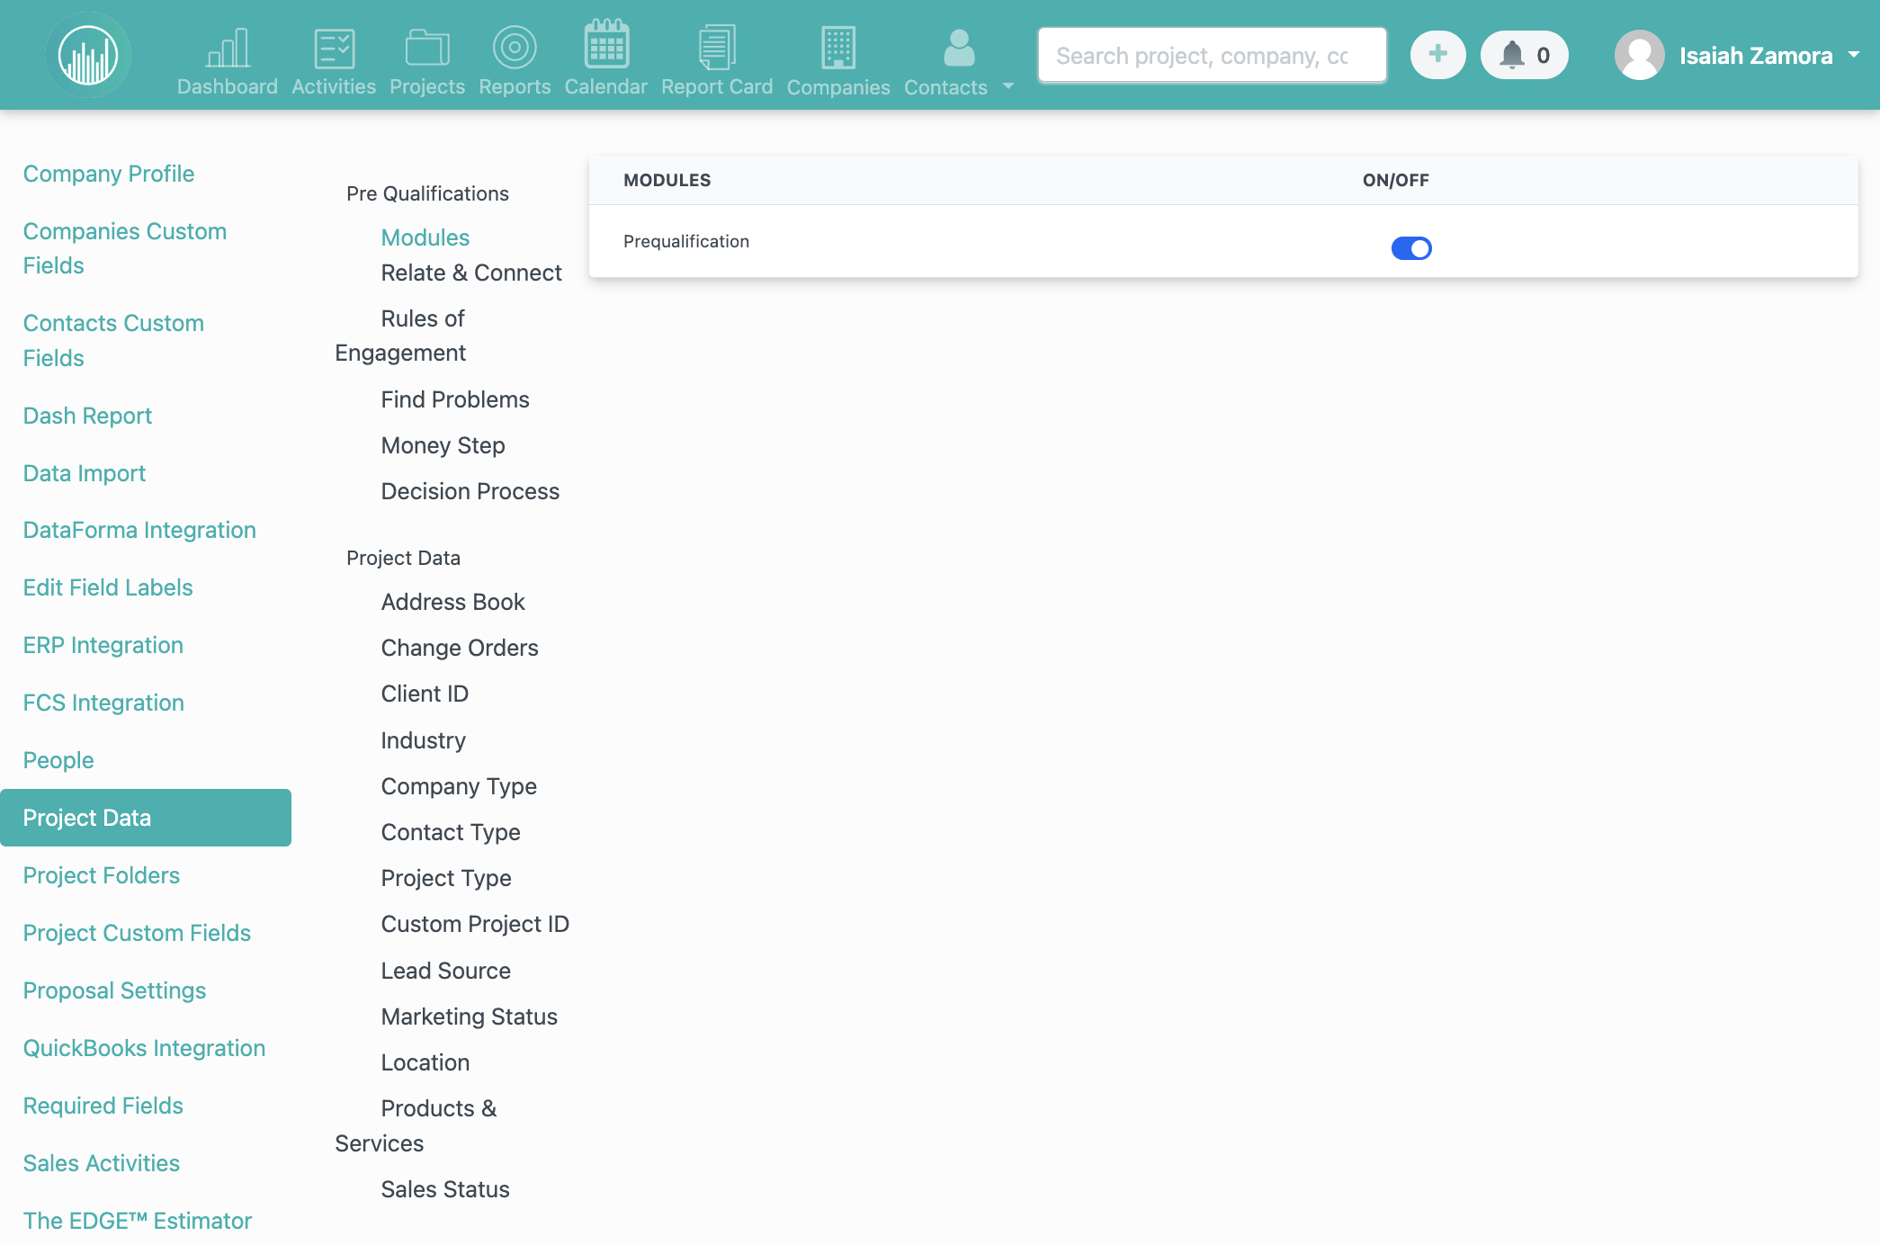Select Contact Type
The image size is (1880, 1245).
[x=451, y=832]
